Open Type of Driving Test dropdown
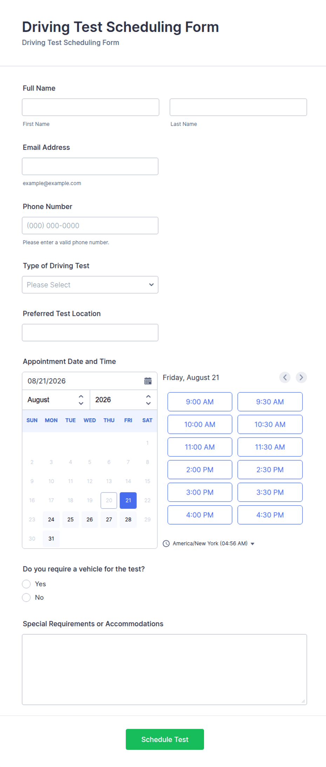This screenshot has height=767, width=326. point(90,285)
